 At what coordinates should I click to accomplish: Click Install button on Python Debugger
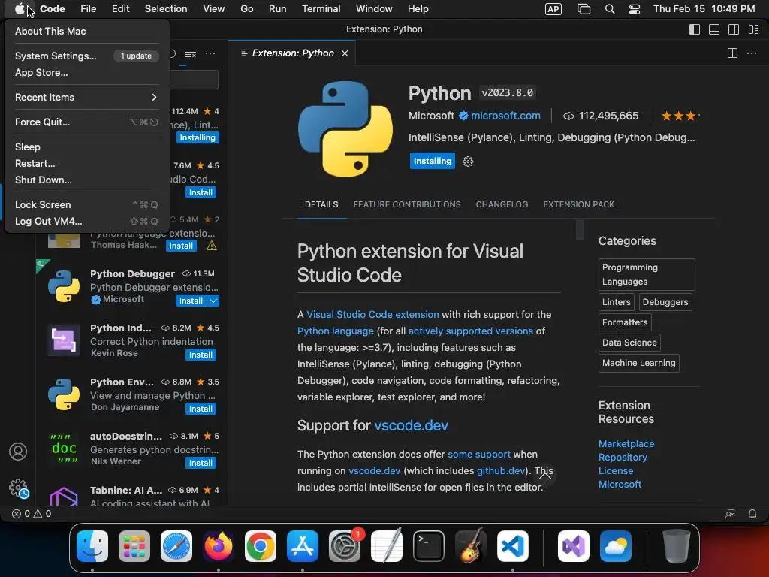191,301
